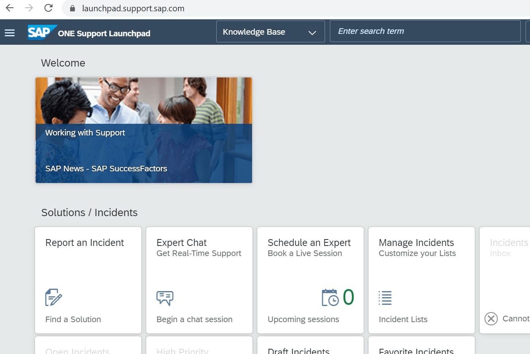This screenshot has height=354, width=530.
Task: Click the circled X error icon in Incidents tile
Action: (491, 319)
